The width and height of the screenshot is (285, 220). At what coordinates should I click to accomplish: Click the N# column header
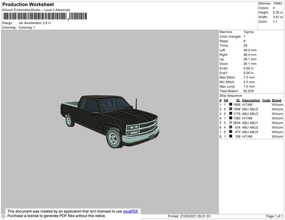tap(226, 101)
